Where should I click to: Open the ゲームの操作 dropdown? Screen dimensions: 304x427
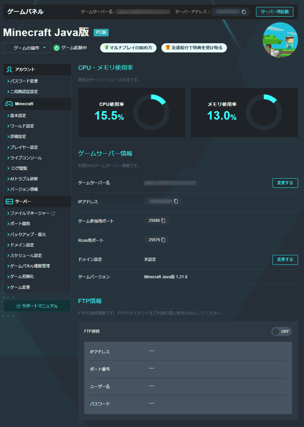tap(27, 48)
